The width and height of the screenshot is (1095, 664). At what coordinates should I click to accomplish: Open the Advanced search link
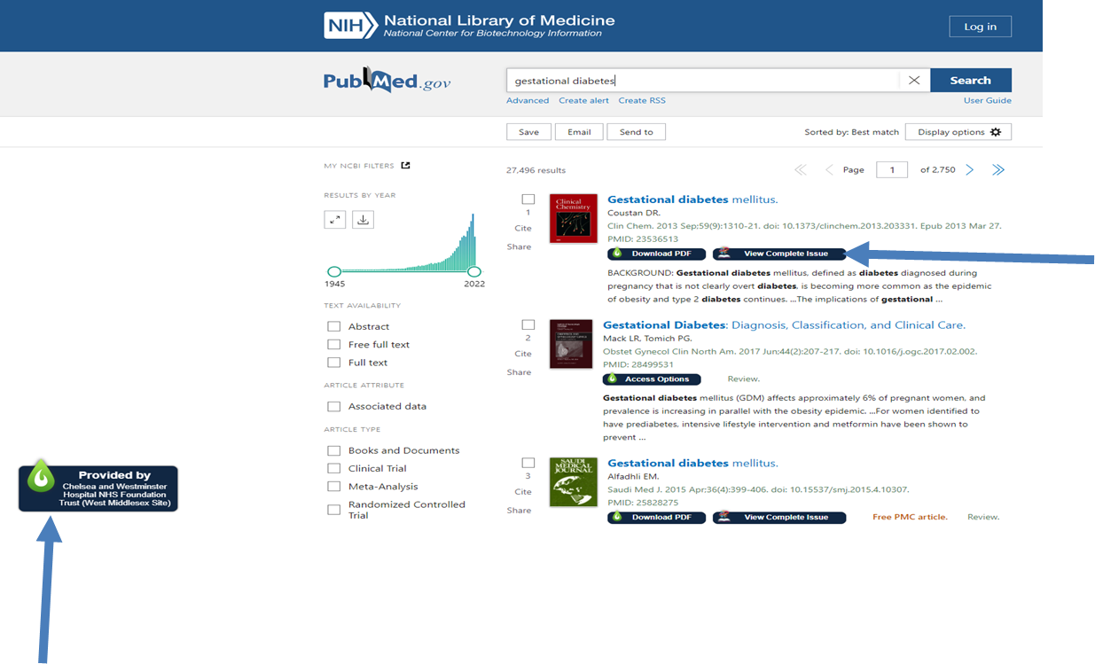point(528,101)
